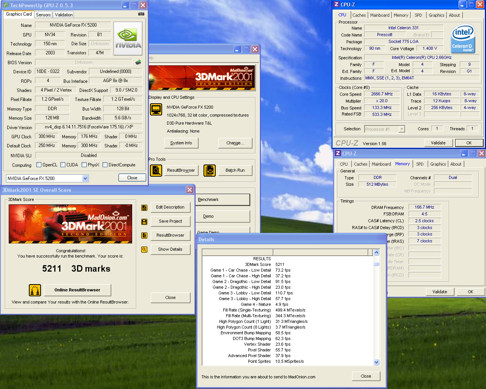Open Caches tab in top CPU-Z window
This screenshot has height=389, width=486.
(359, 15)
